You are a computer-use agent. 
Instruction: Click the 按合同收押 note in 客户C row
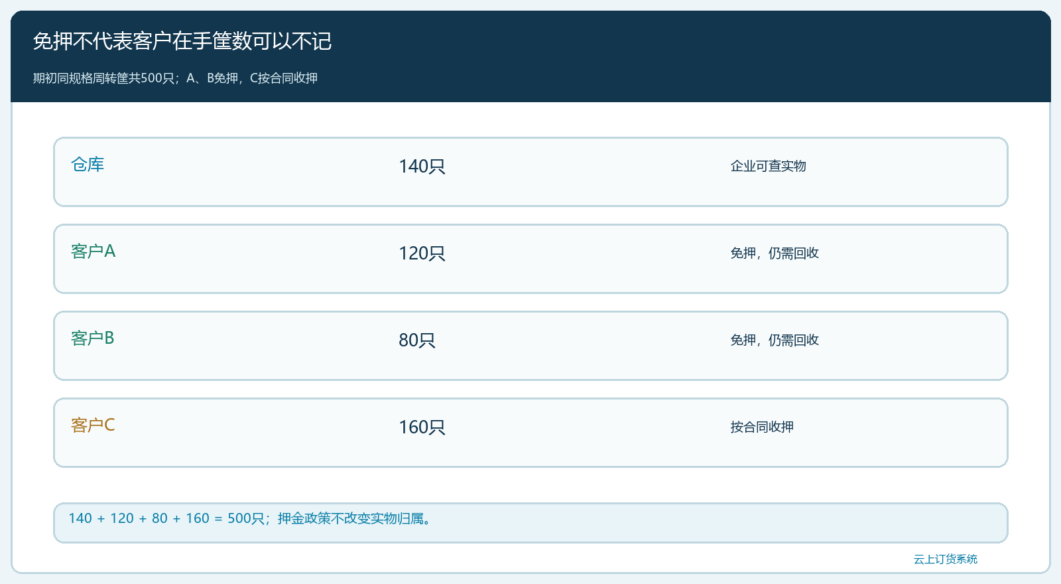click(x=762, y=427)
